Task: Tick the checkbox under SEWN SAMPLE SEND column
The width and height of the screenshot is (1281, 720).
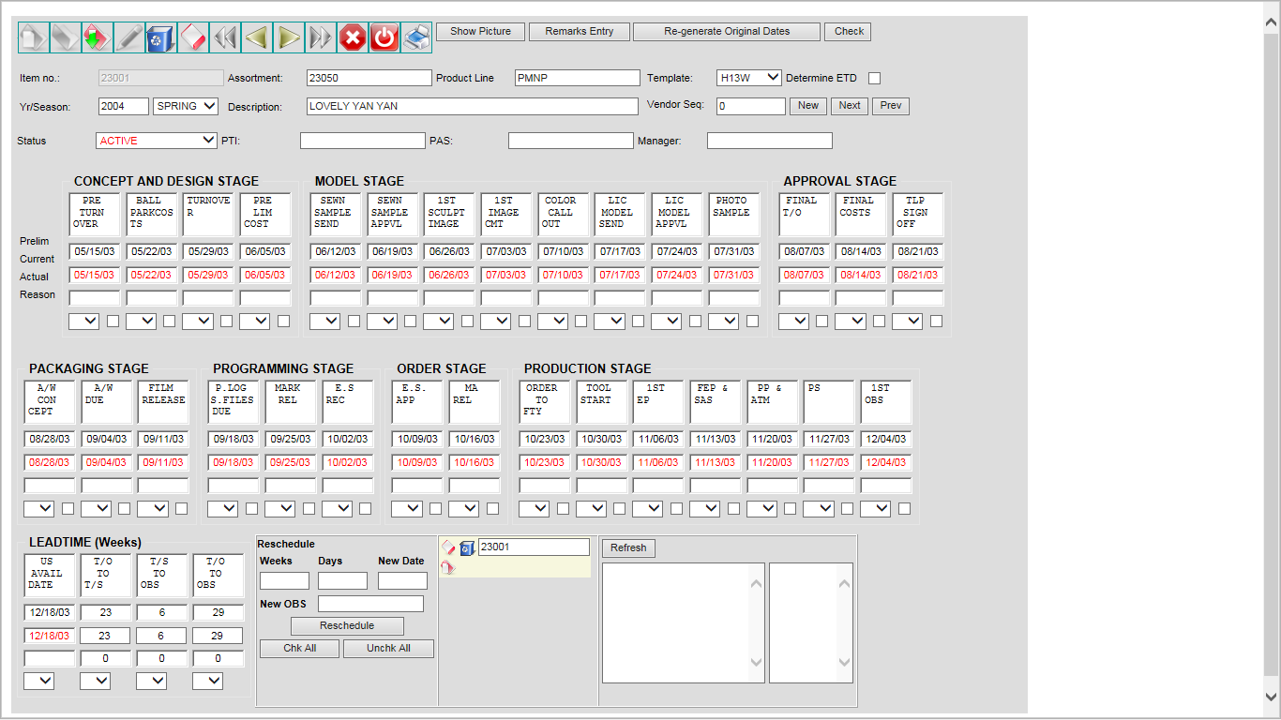Action: (x=354, y=321)
